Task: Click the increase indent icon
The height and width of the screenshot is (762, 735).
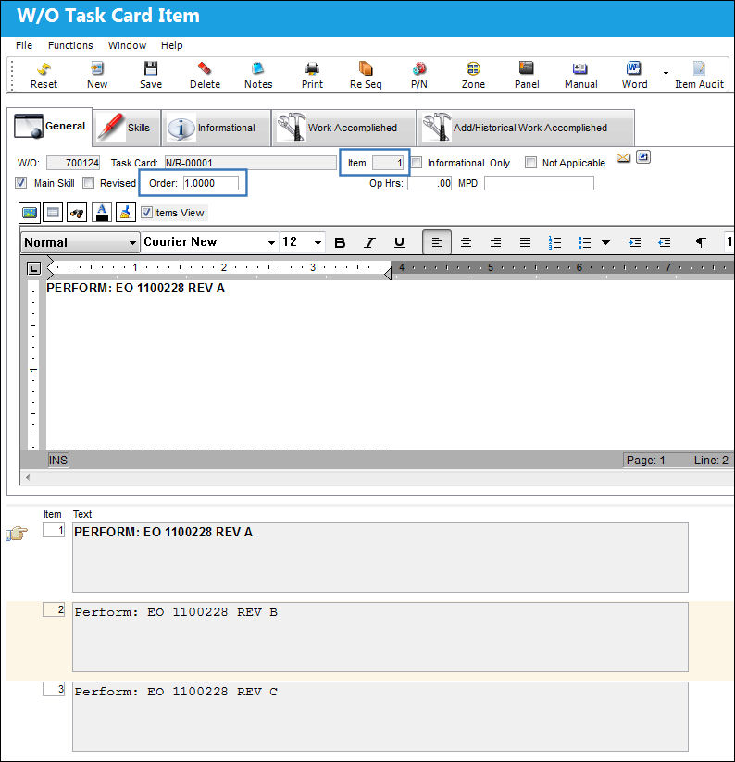Action: tap(635, 242)
